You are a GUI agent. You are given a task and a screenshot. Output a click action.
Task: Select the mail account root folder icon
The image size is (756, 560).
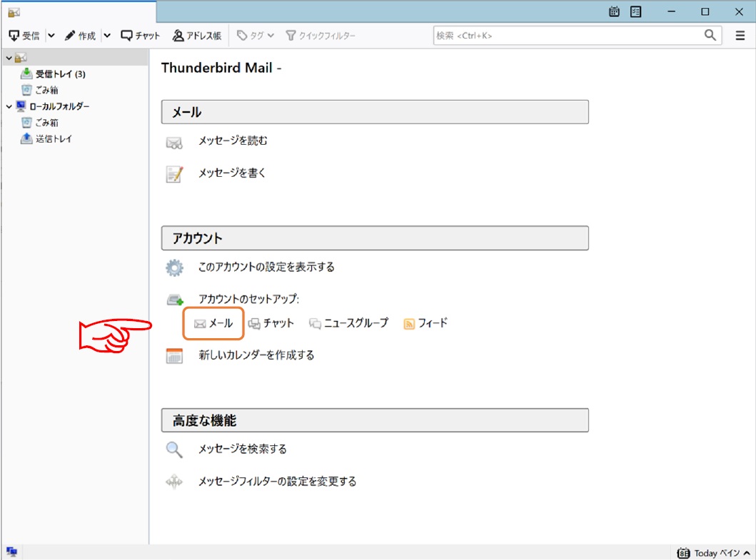21,58
